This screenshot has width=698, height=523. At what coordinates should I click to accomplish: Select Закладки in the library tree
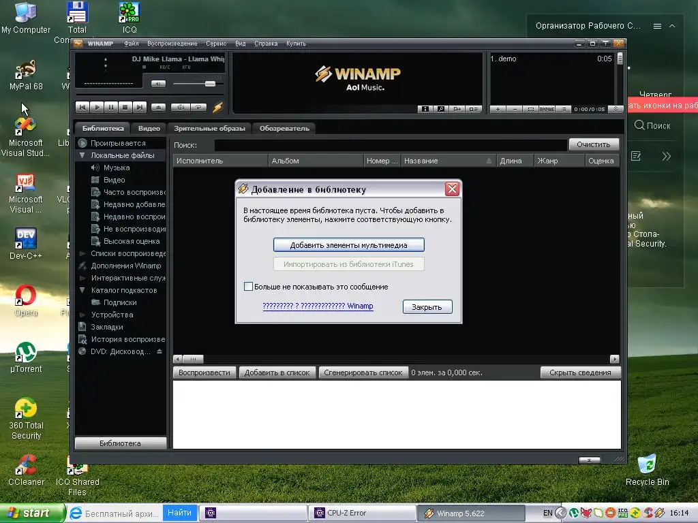click(107, 327)
